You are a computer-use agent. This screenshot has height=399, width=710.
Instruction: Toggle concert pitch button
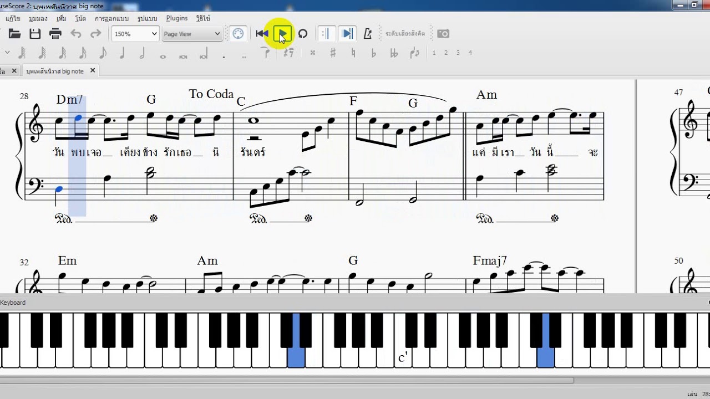click(405, 34)
